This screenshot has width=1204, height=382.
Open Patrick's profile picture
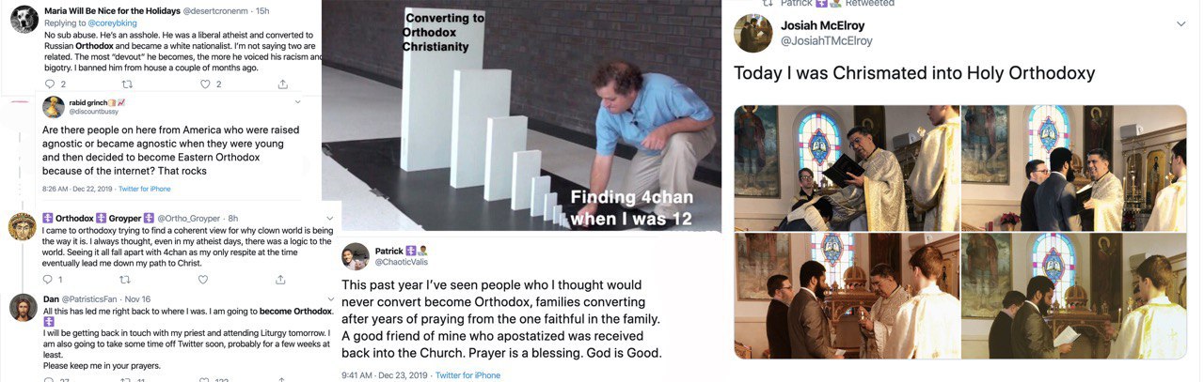[355, 256]
